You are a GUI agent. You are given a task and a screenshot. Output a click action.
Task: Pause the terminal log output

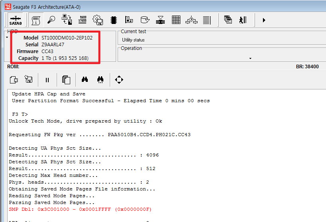tap(47, 80)
